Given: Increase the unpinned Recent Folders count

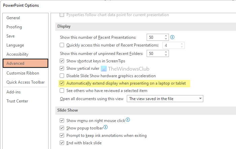Looking at the screenshot, I should (166, 52).
